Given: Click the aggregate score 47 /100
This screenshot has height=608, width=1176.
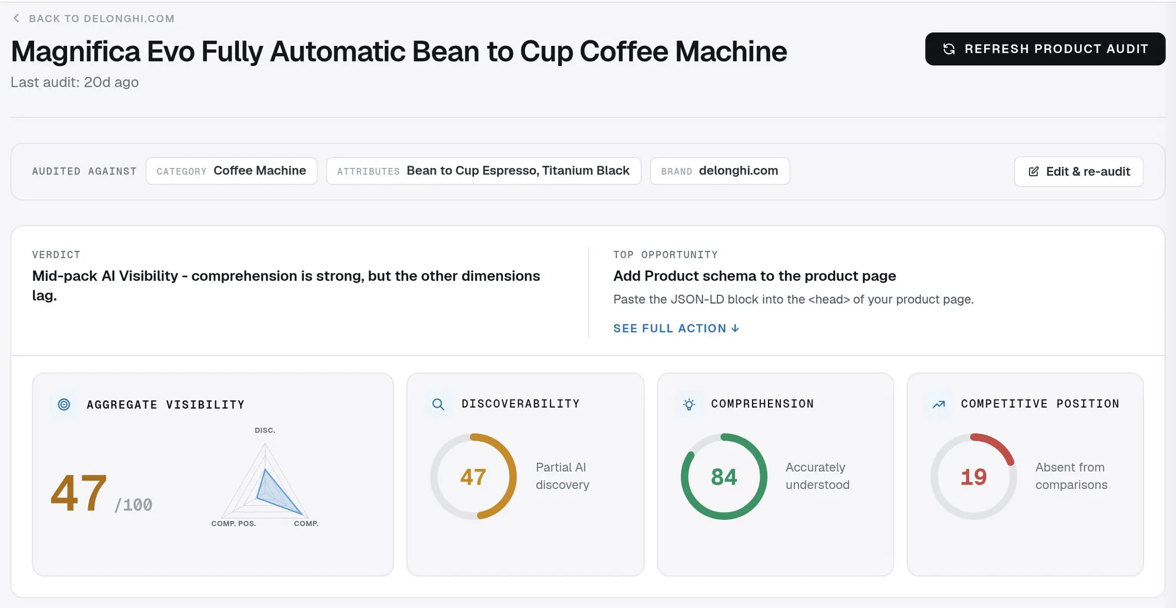Looking at the screenshot, I should [101, 493].
